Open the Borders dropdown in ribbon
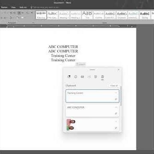154x154 pixels. click(x=24, y=18)
